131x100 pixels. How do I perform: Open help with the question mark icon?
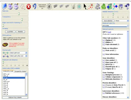coord(127,6)
